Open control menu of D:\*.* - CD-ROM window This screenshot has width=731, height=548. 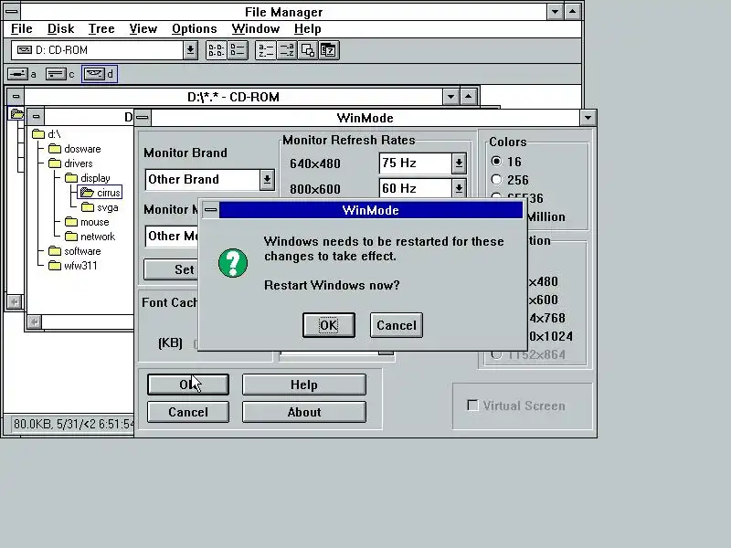tap(16, 97)
